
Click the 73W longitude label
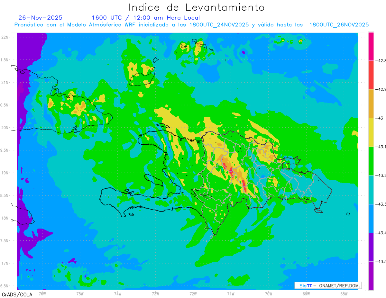(155, 293)
